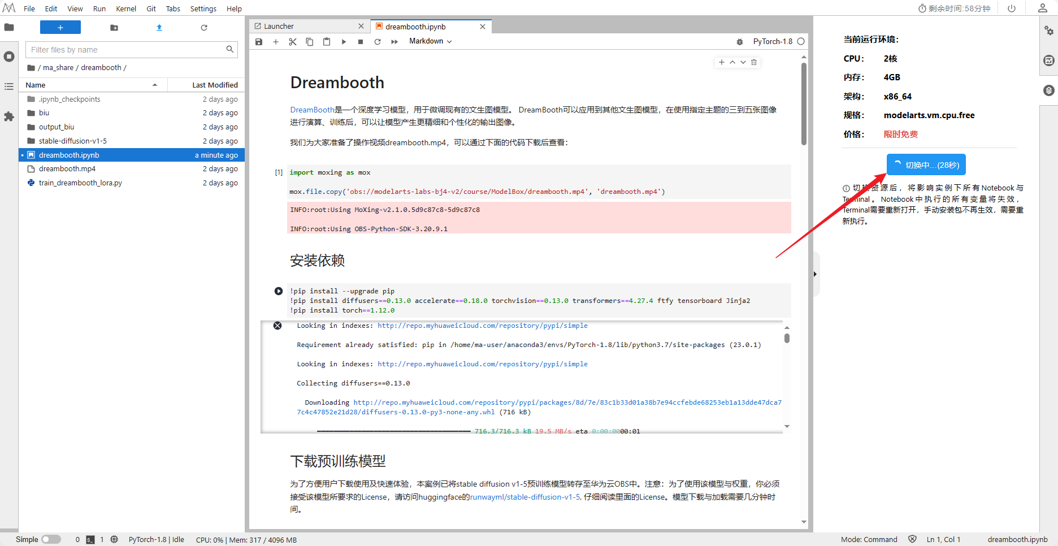This screenshot has width=1058, height=546.
Task: Open the file browser sidebar folder icon
Action: tap(9, 27)
